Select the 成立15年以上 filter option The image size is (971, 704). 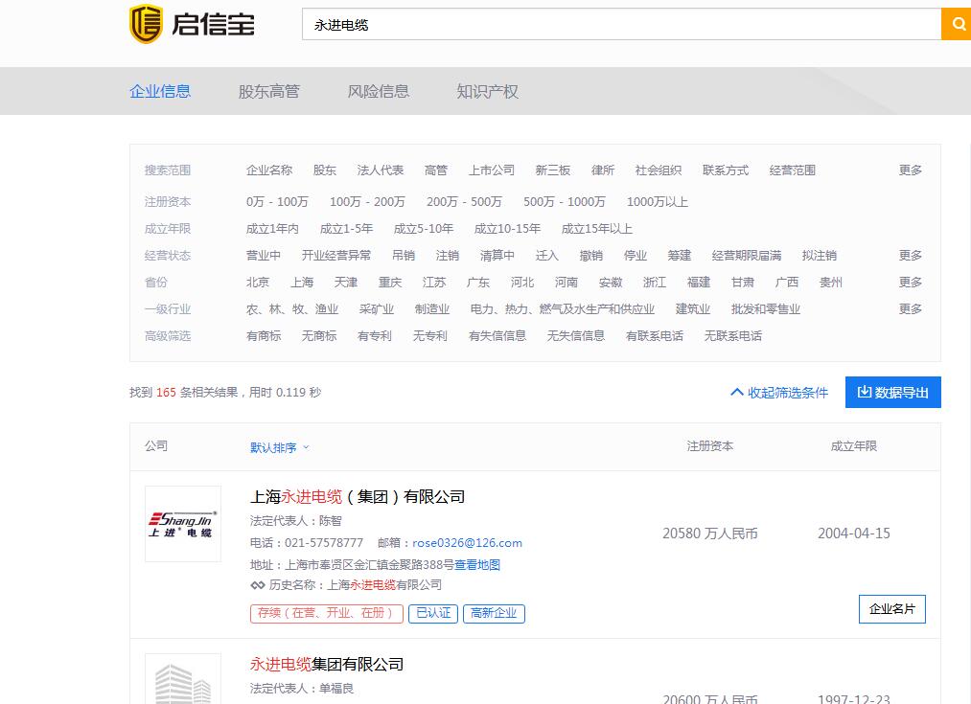596,229
